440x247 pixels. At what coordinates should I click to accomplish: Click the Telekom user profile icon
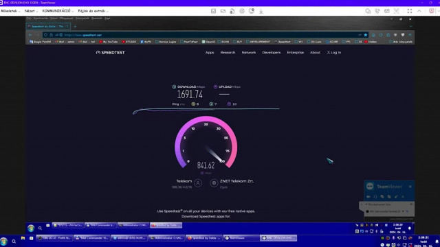click(x=198, y=183)
